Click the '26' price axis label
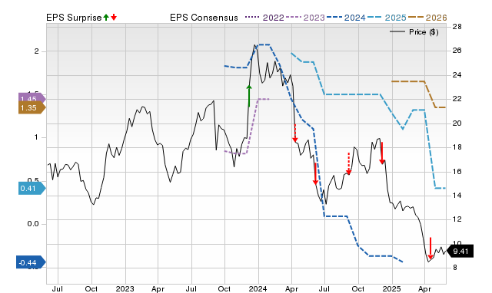The height and width of the screenshot is (293, 492). point(457,51)
